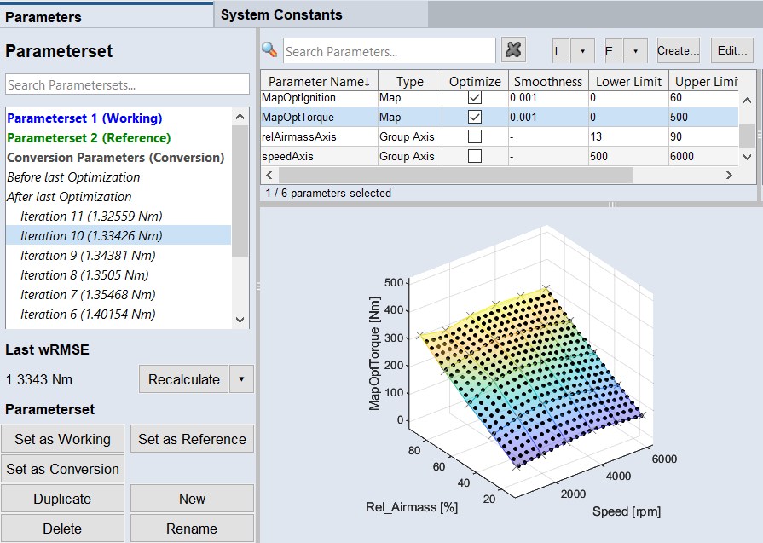
Task: Enable Optimize for relAirmassAxis
Action: [x=475, y=136]
